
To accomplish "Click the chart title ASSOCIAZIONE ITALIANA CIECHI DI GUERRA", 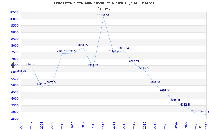I will click(x=104, y=3).
